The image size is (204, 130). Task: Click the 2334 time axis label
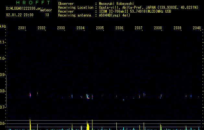point(80,28)
